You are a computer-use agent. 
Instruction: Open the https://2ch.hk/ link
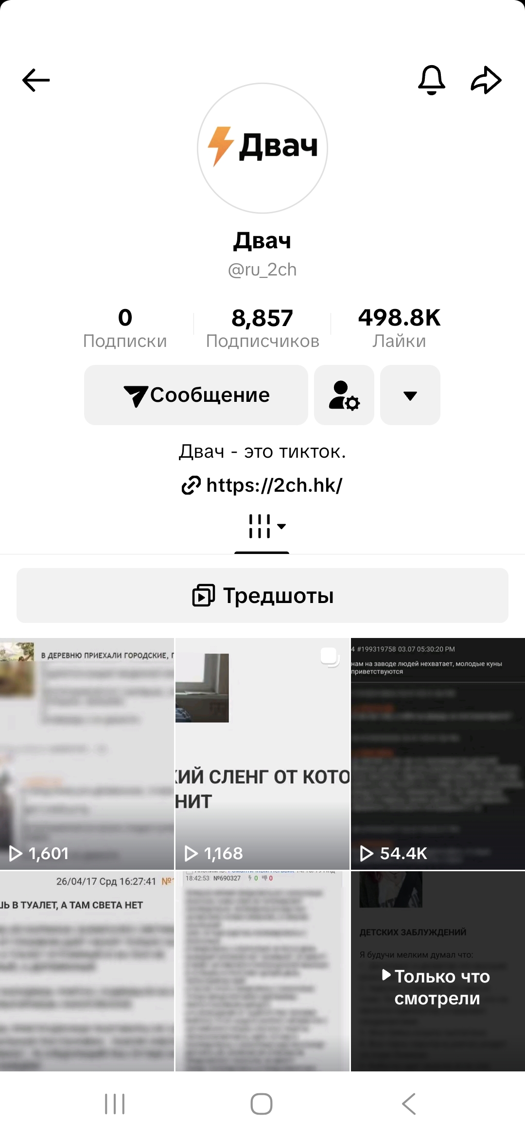[262, 485]
